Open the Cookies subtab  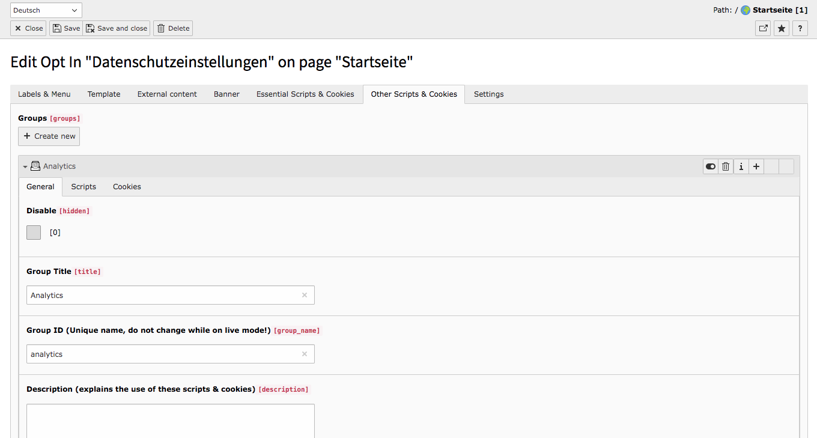click(x=127, y=187)
